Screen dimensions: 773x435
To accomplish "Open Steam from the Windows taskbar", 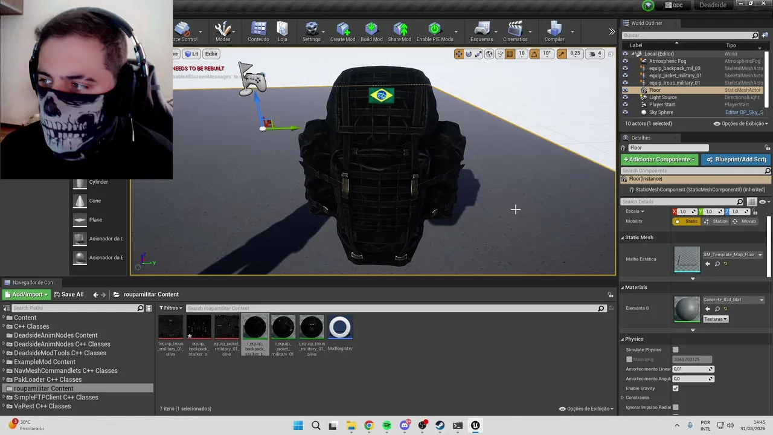I will (440, 425).
